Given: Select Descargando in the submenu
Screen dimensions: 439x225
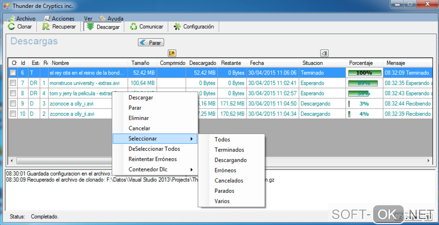Looking at the screenshot, I should click(231, 160).
